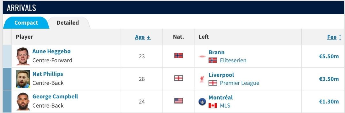Viewport: 345px width, 113px height.
Task: Click the Norway flag beside Eliteserien
Action: (x=213, y=60)
